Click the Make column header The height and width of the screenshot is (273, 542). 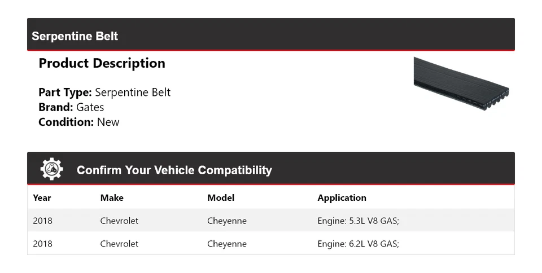112,197
